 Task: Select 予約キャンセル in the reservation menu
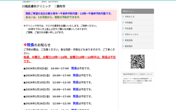[131, 34]
